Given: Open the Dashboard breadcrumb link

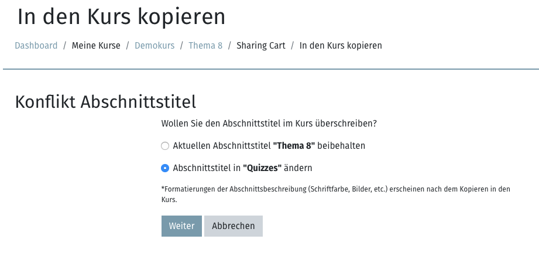Looking at the screenshot, I should (36, 46).
